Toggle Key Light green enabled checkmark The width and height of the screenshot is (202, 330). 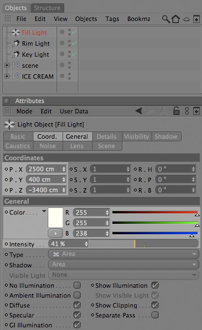tap(75, 54)
